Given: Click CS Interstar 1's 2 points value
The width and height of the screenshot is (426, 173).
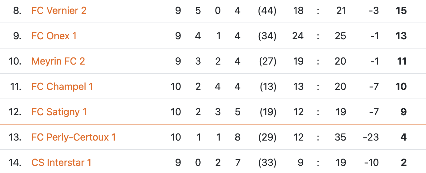Looking at the screenshot, I should click(x=403, y=162).
